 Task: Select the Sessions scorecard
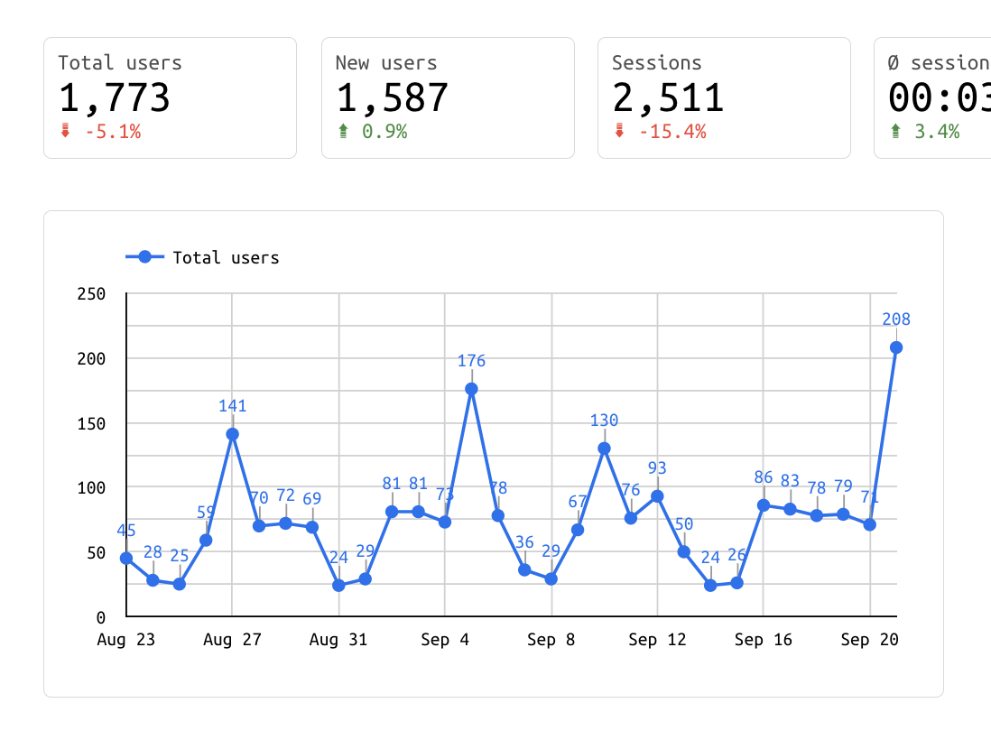coord(724,97)
